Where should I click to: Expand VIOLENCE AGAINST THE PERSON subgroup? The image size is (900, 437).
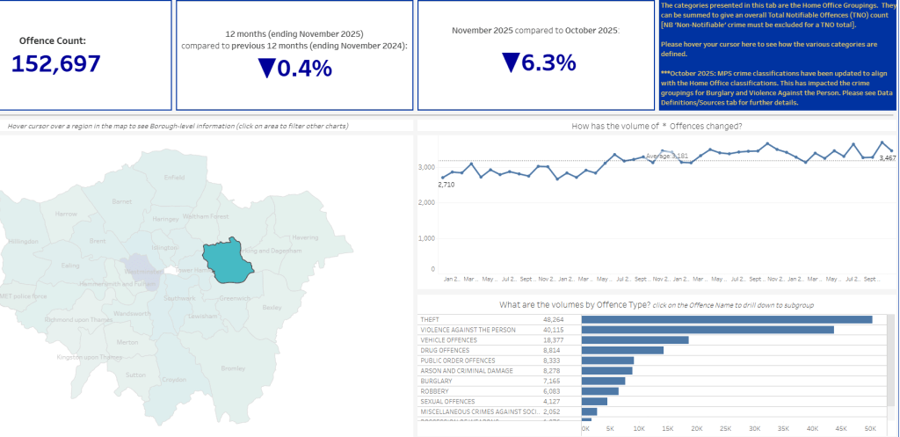(x=468, y=330)
